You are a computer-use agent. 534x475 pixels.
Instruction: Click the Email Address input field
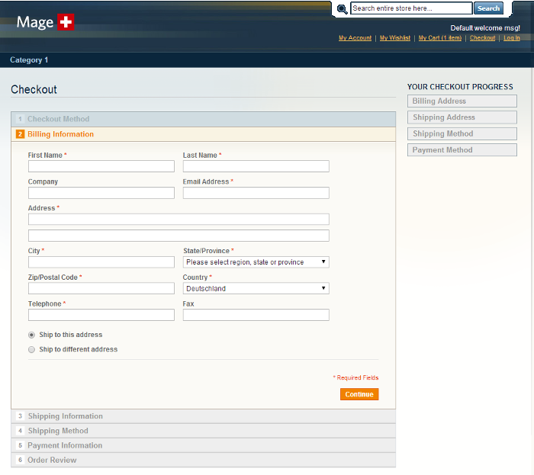pyautogui.click(x=256, y=193)
